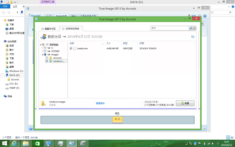This screenshot has height=147, width=235.
Task: Click the Control Panel taskbar icon
Action: coord(49,143)
